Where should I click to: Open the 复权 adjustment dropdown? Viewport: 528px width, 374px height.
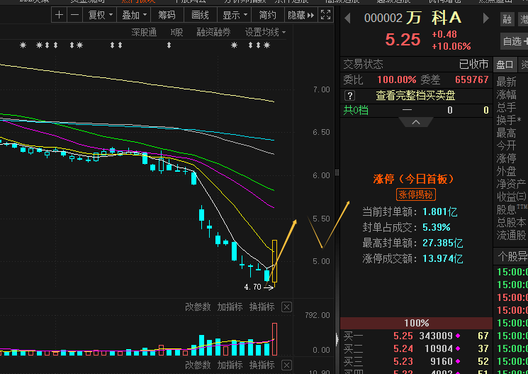100,15
